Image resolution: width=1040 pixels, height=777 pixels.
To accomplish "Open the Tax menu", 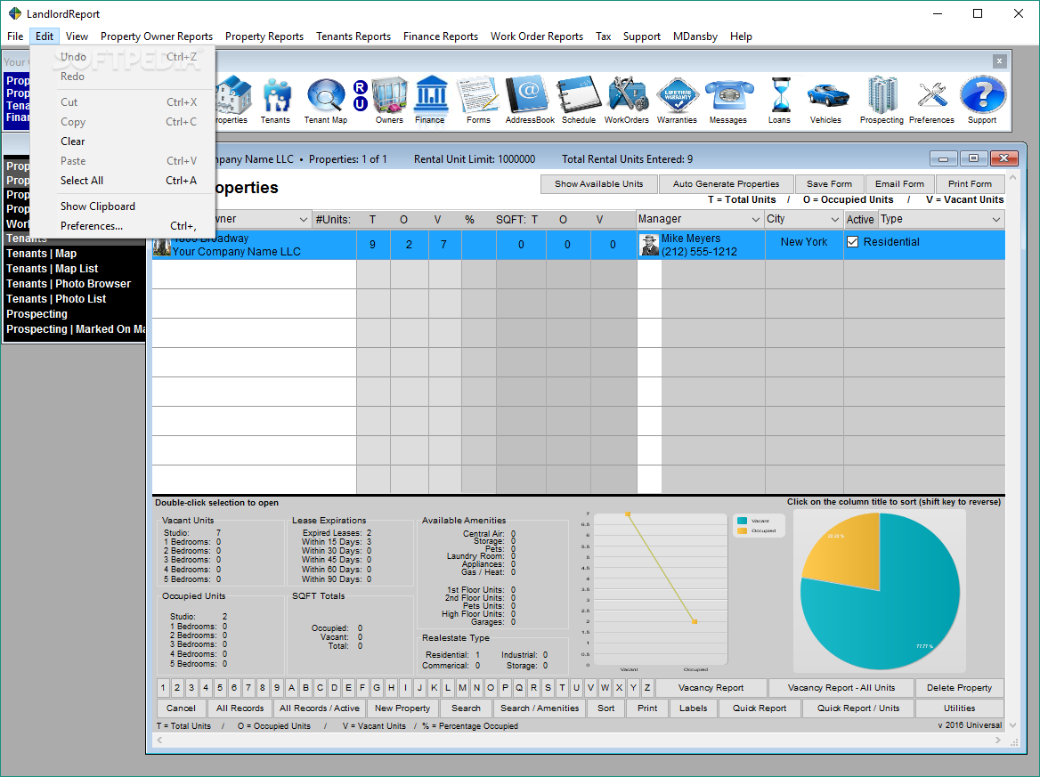I will 603,36.
